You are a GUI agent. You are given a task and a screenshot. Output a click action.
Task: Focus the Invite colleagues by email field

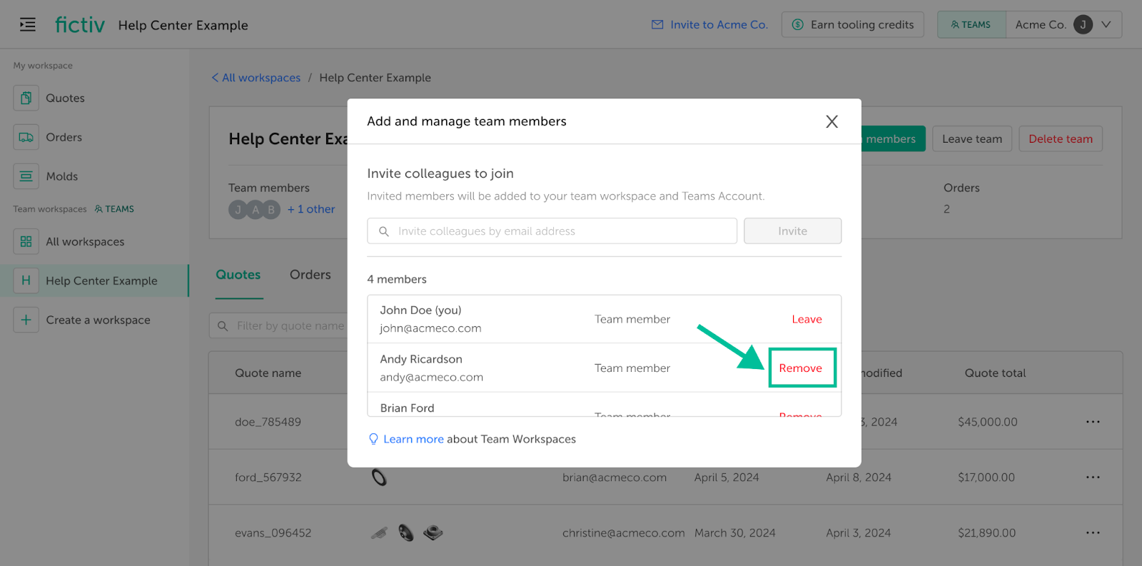[x=552, y=231]
